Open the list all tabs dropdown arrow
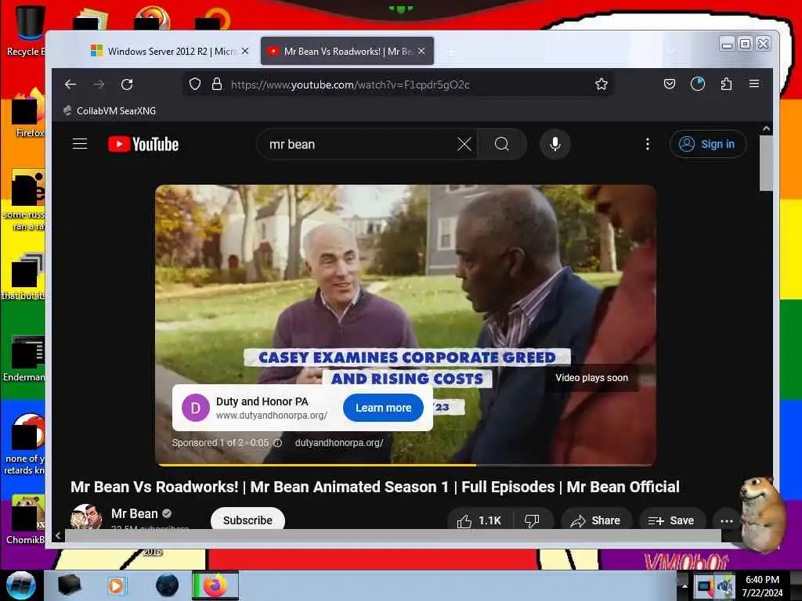Screen dimensions: 802x601 click(x=671, y=50)
